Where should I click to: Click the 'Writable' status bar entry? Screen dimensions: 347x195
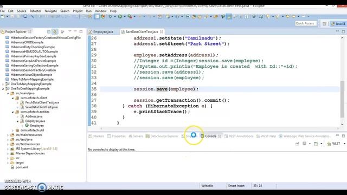207,186
